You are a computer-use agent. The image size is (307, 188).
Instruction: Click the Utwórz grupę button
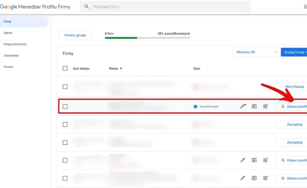(x=75, y=35)
